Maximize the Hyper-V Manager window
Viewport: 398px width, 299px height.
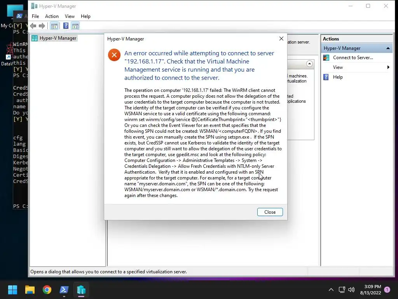tap(368, 6)
